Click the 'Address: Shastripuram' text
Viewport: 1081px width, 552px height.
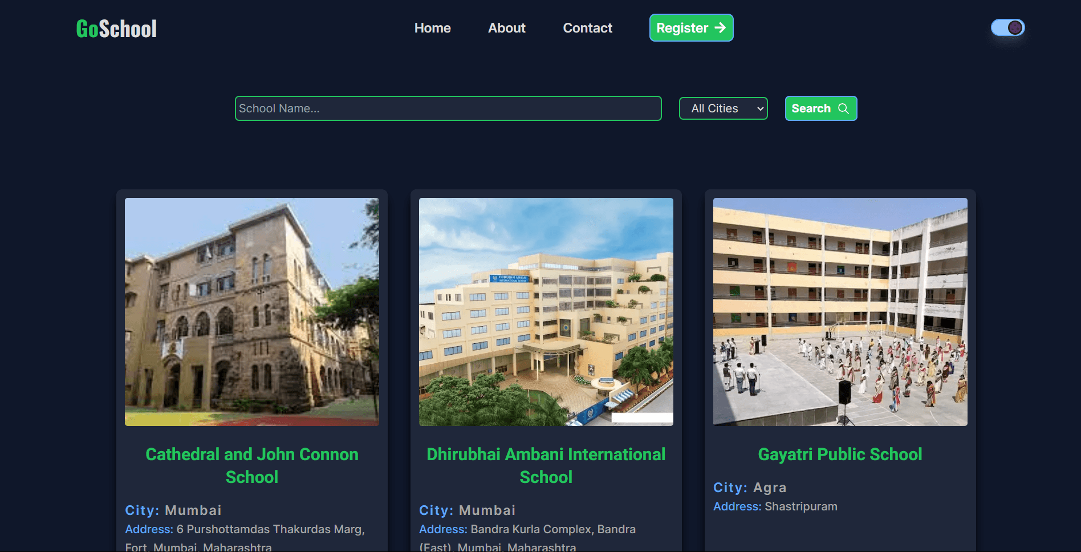(x=775, y=506)
